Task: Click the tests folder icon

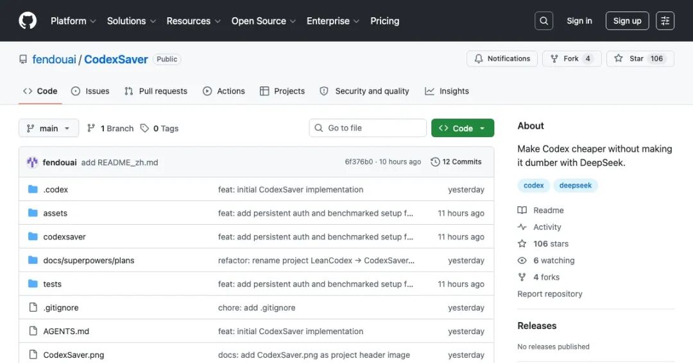Action: [x=33, y=284]
